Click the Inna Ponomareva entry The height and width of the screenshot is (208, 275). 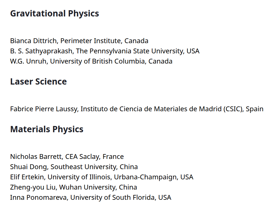(x=91, y=198)
